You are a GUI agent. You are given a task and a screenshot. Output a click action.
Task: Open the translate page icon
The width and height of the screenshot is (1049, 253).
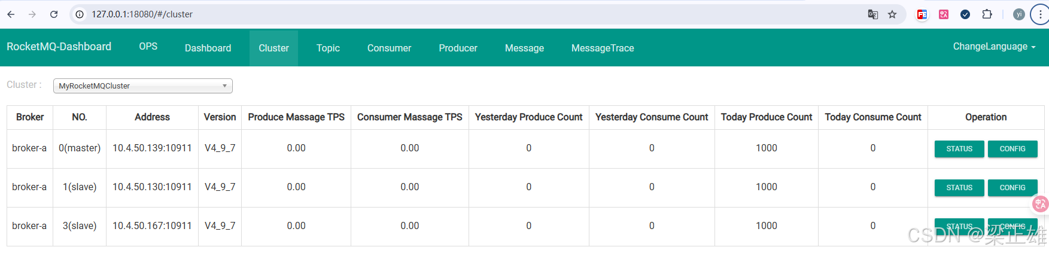tap(873, 14)
